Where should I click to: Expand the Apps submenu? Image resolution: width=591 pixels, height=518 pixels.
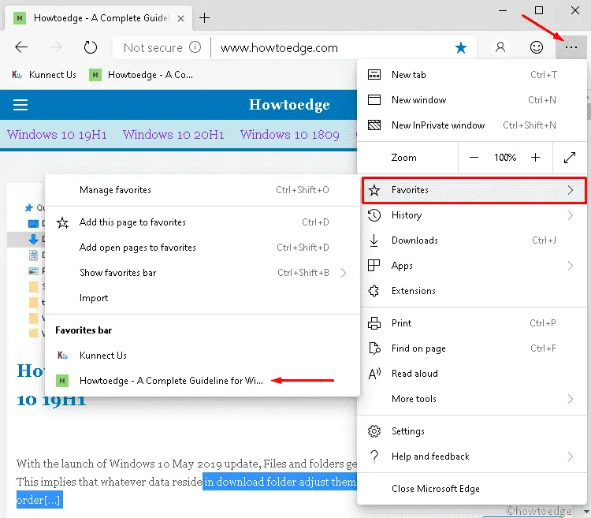[471, 266]
